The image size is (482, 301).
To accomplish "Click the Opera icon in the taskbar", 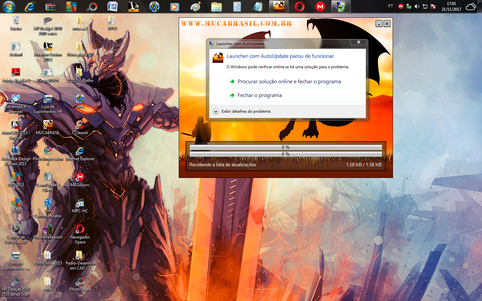I will tap(300, 7).
